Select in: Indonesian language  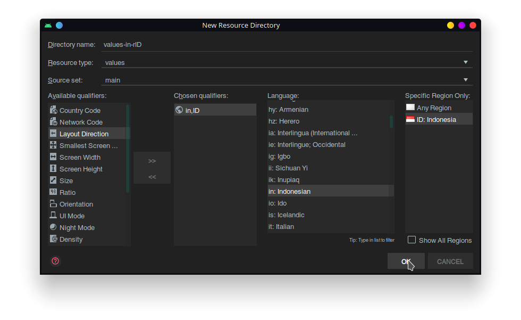(331, 191)
